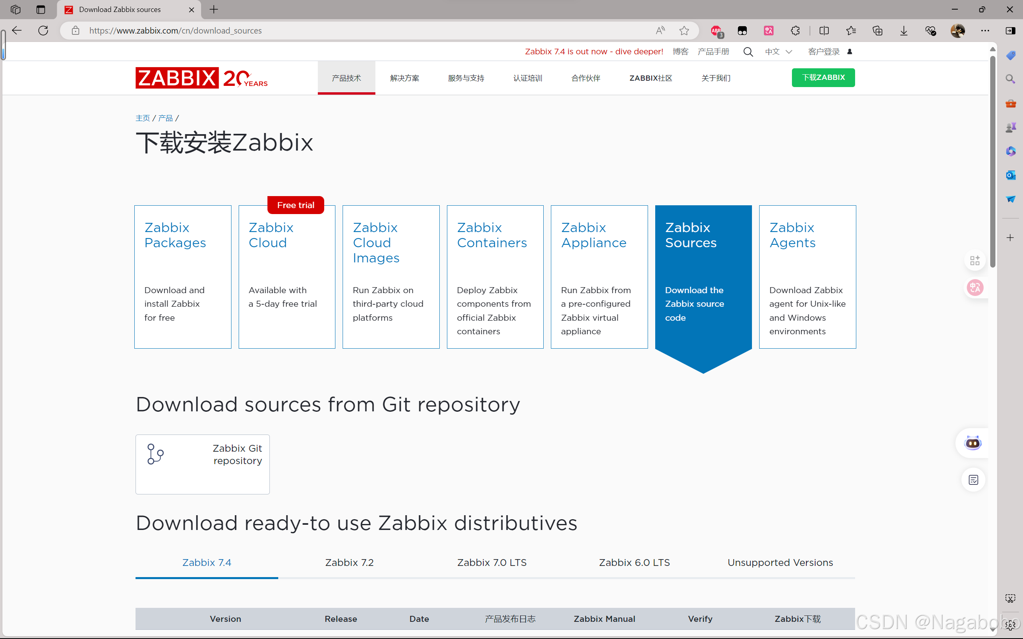Open the Zabbix 7.4 announcement link
Viewport: 1023px width, 639px height.
point(594,52)
